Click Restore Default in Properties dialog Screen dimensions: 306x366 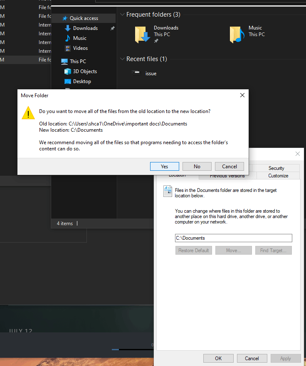click(194, 251)
